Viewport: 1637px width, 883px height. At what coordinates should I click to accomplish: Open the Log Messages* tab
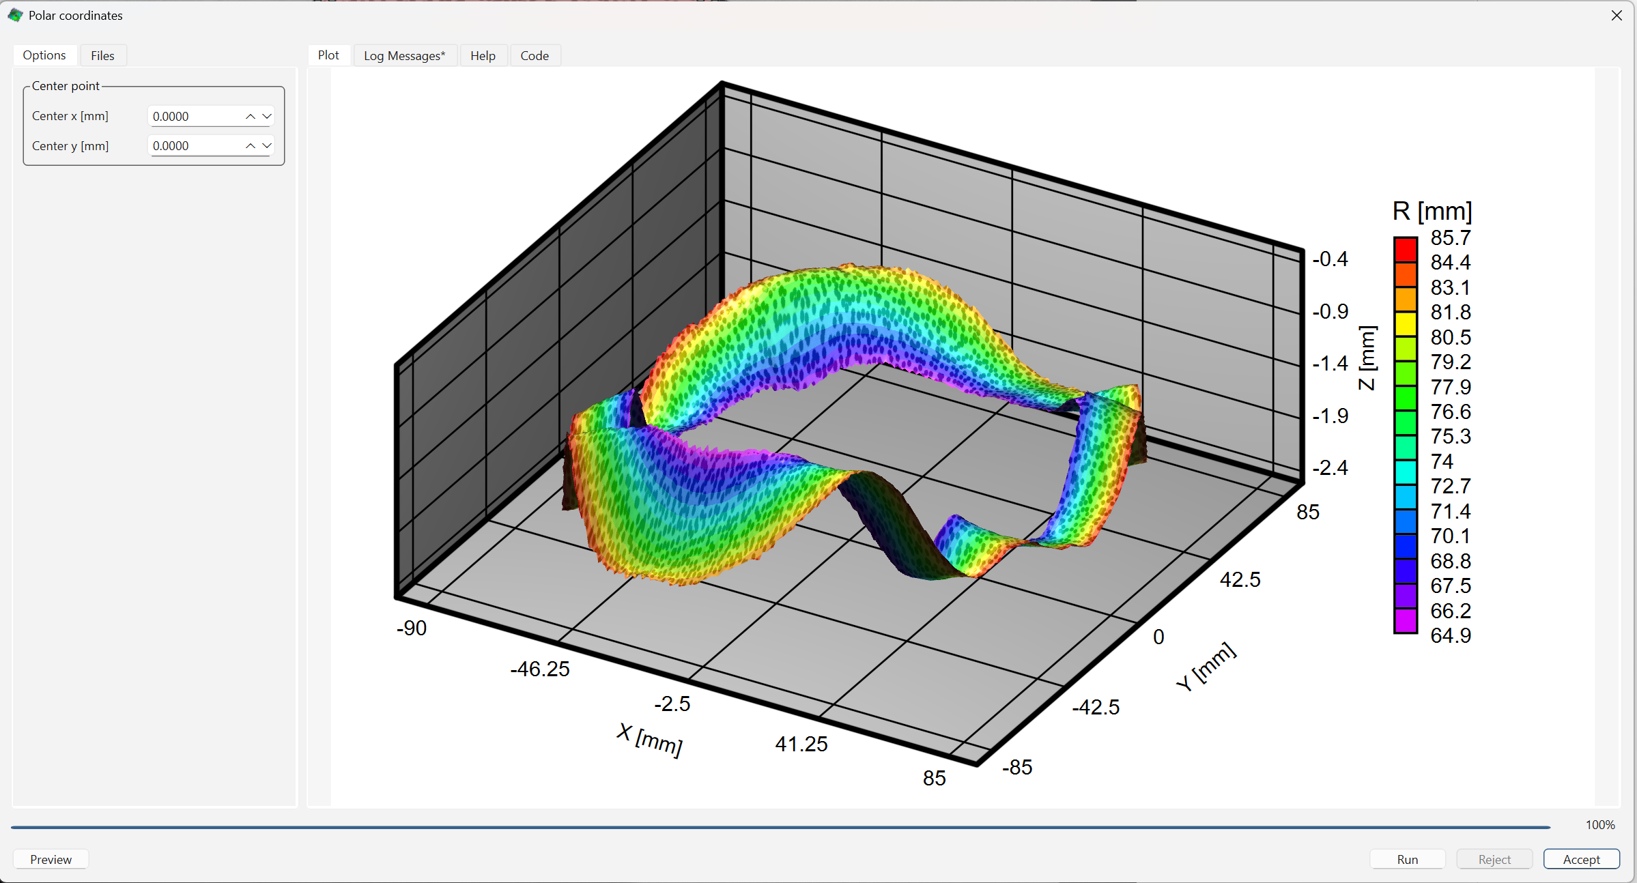tap(405, 55)
